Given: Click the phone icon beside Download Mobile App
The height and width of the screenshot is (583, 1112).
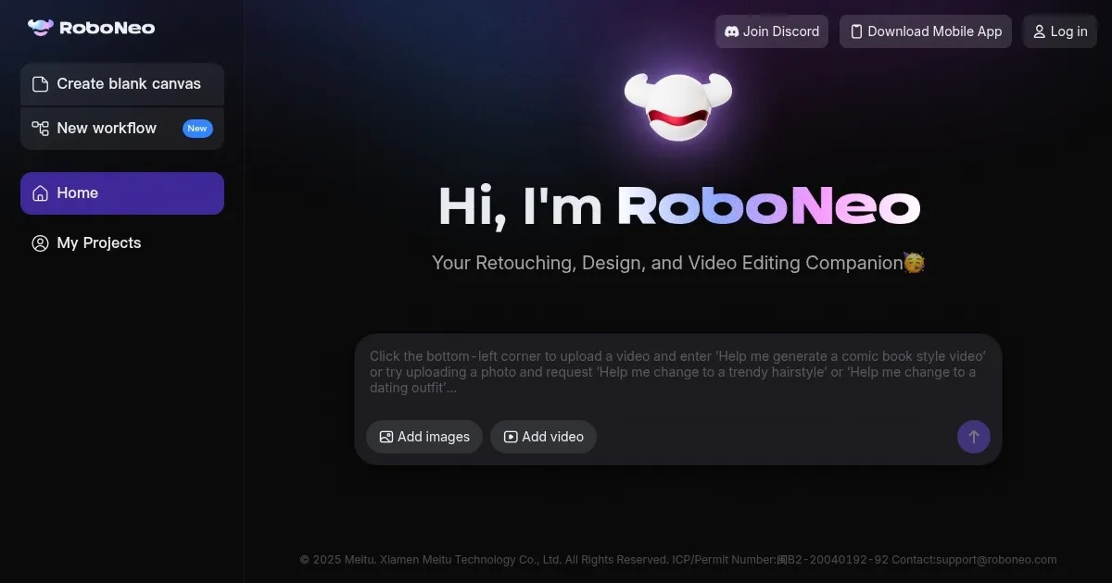Looking at the screenshot, I should tap(856, 31).
